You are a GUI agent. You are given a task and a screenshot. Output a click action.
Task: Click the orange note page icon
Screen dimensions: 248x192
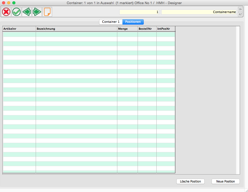tap(47, 12)
